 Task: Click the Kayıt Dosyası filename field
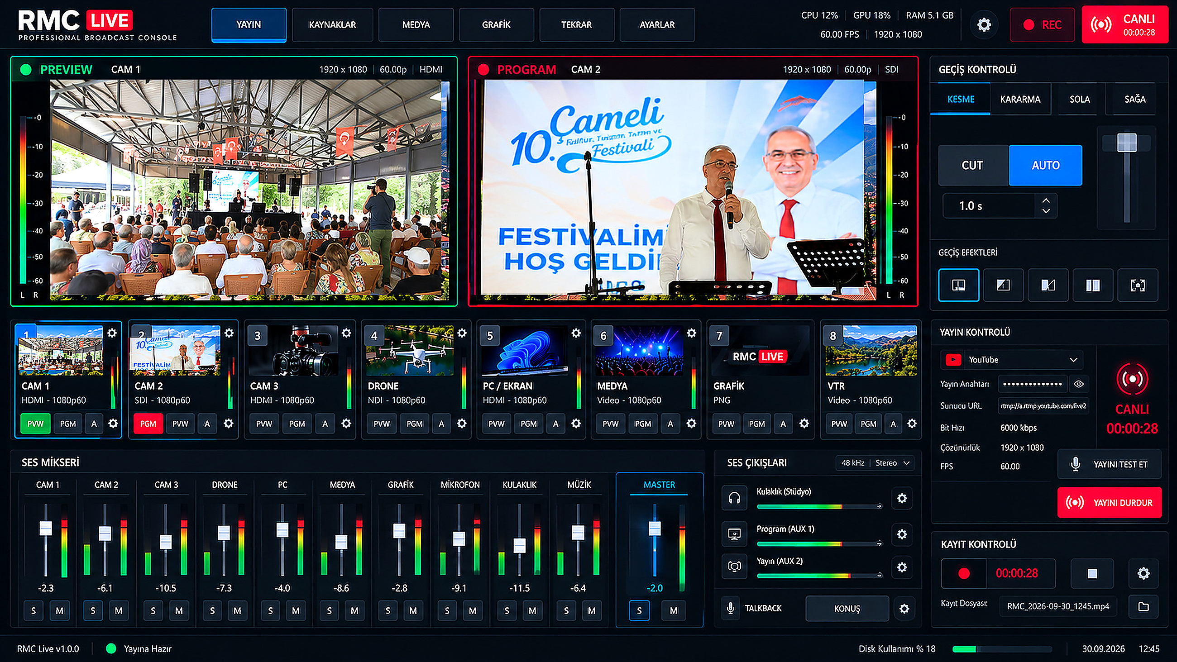pos(1058,607)
